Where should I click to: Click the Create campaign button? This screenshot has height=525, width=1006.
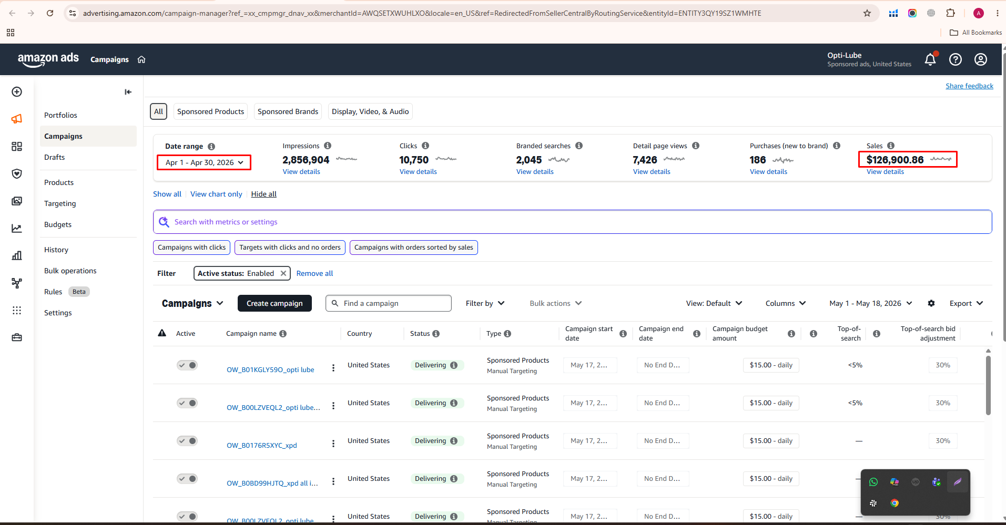click(x=275, y=303)
